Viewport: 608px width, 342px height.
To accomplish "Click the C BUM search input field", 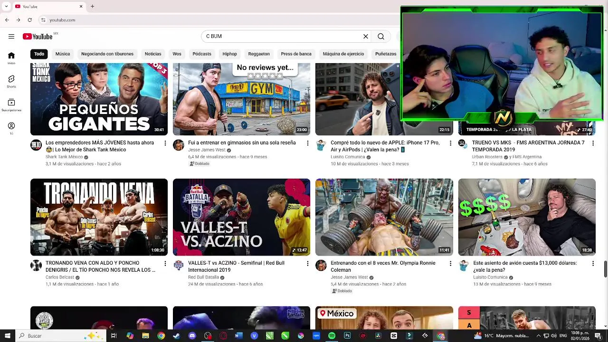I will [283, 36].
